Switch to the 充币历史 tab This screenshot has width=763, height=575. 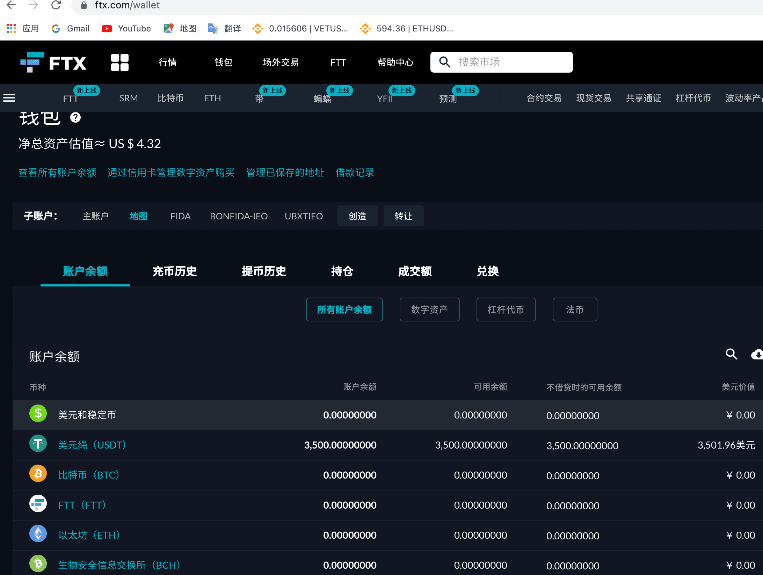coord(175,271)
